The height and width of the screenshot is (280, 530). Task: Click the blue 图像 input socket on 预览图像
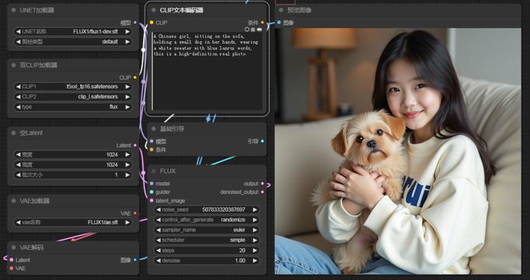pos(279,22)
